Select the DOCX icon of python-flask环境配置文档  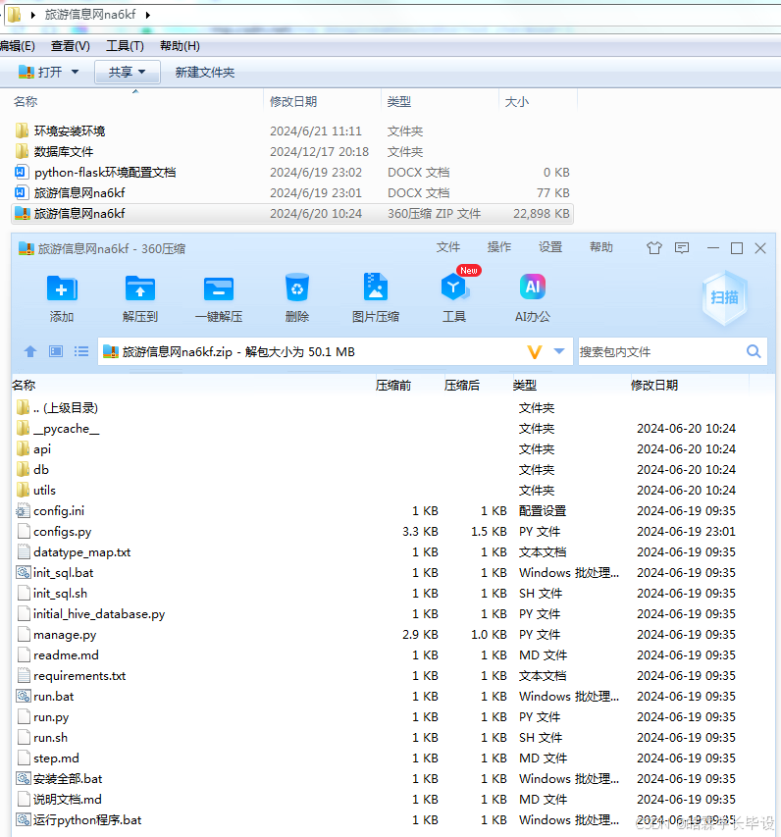[21, 172]
